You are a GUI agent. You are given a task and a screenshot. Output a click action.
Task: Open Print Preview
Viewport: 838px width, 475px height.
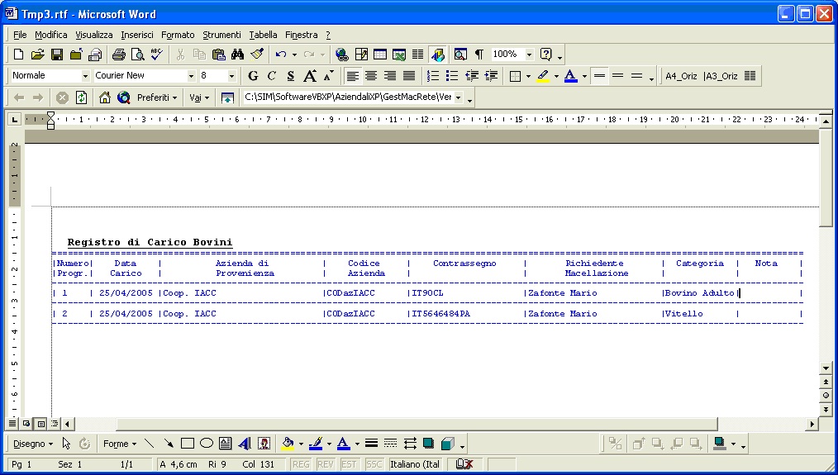tap(137, 54)
